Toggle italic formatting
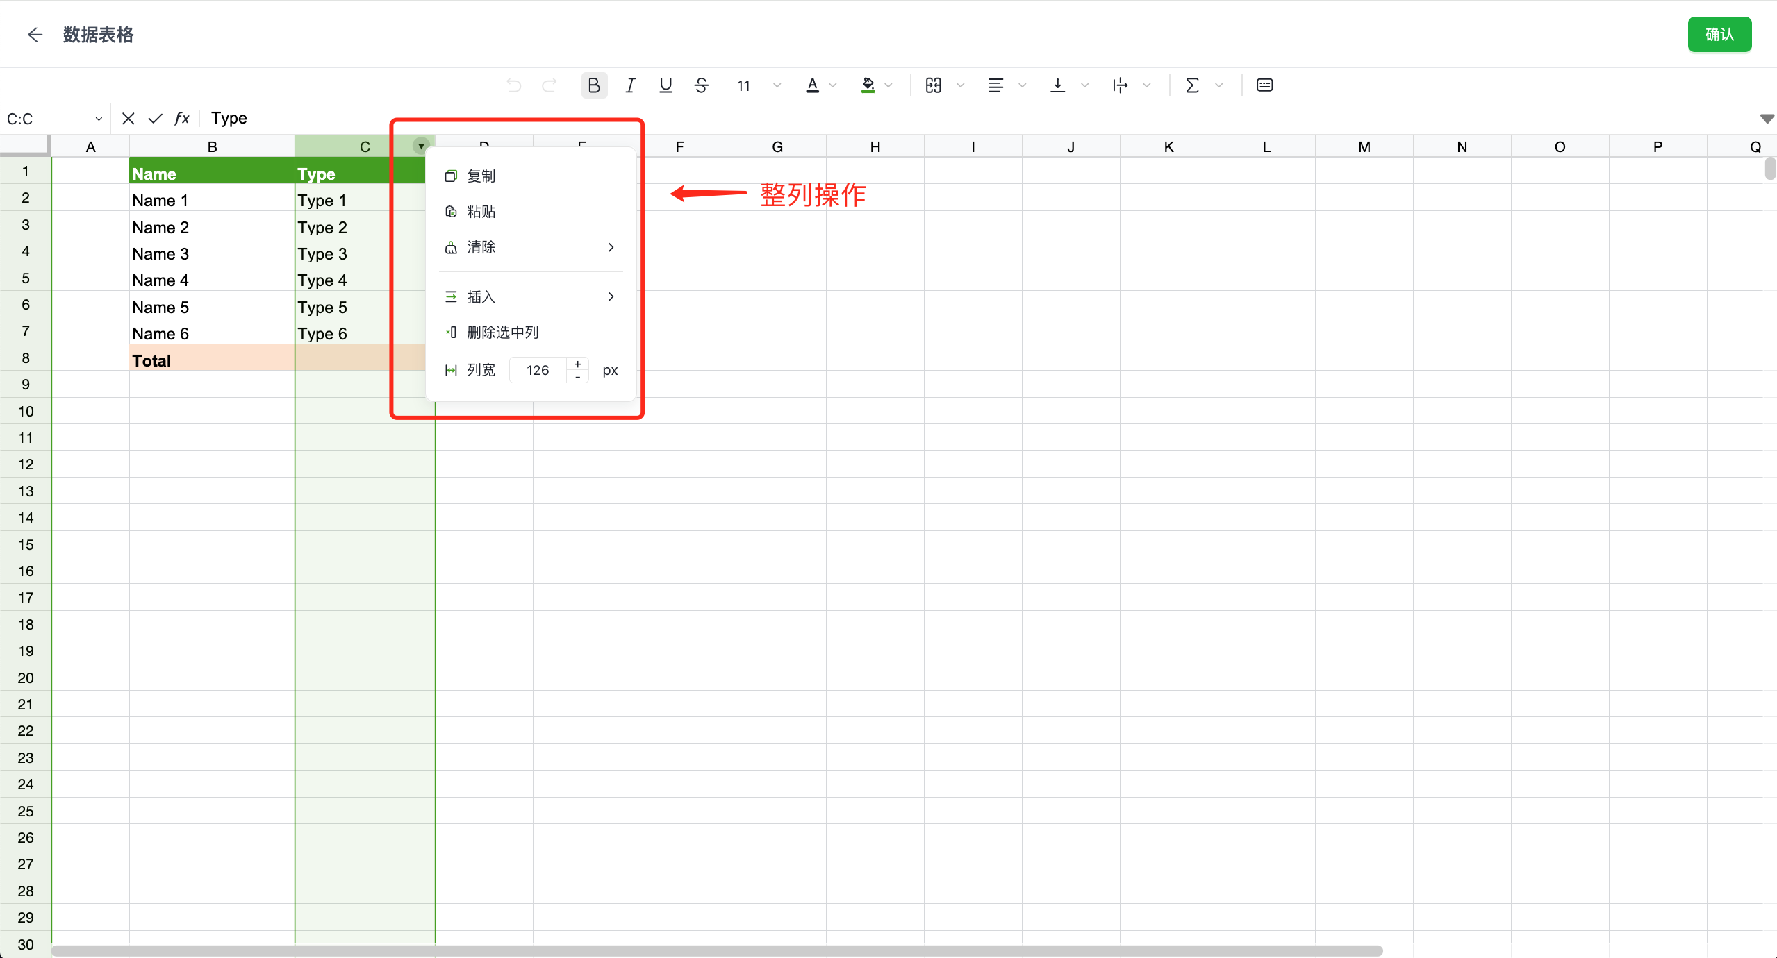Screen dimensions: 1777x958 [x=629, y=85]
